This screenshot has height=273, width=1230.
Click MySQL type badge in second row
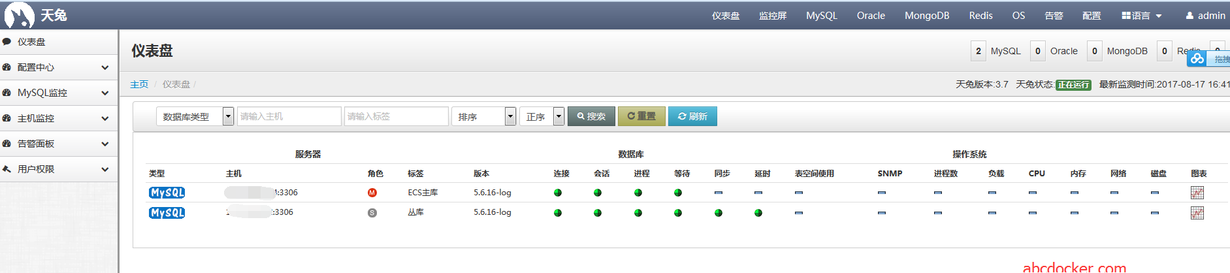pos(167,213)
